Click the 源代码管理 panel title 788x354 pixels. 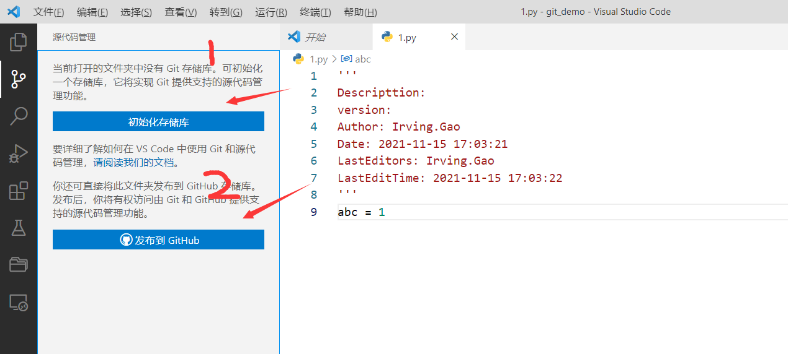pos(74,37)
